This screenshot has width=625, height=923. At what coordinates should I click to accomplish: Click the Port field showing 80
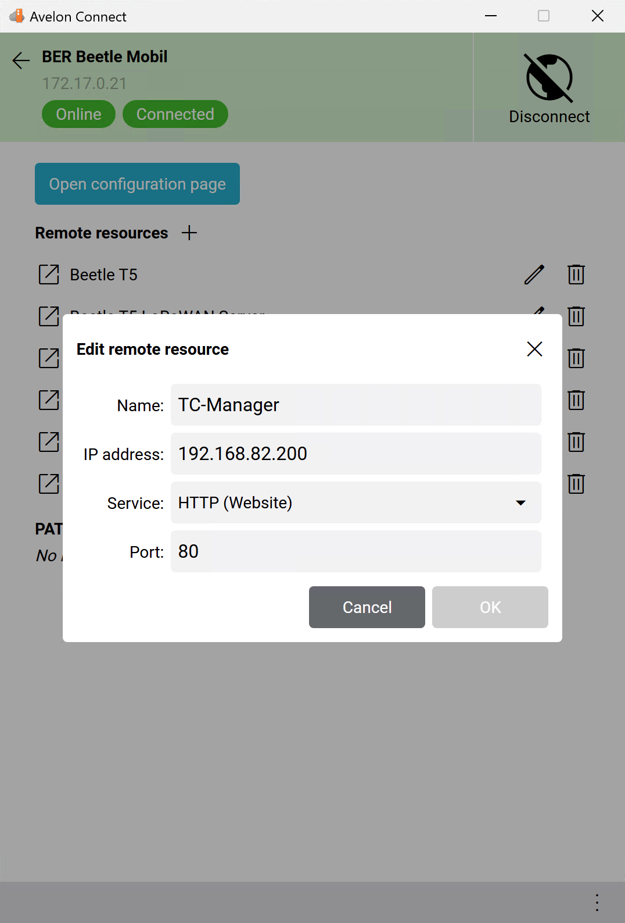coord(356,551)
